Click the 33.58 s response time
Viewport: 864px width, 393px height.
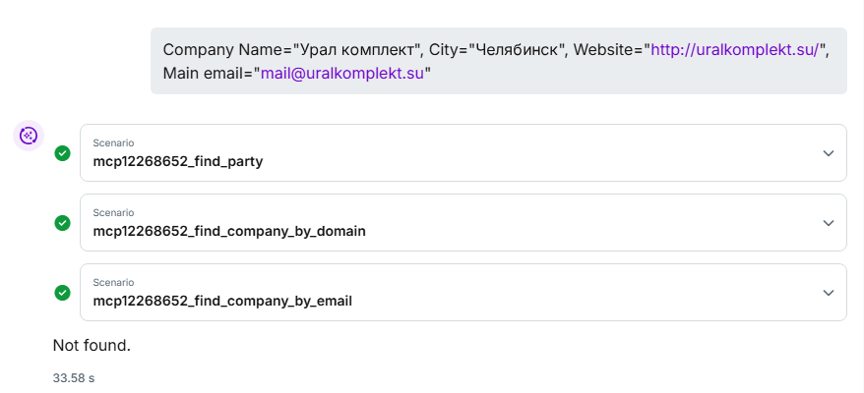[74, 376]
